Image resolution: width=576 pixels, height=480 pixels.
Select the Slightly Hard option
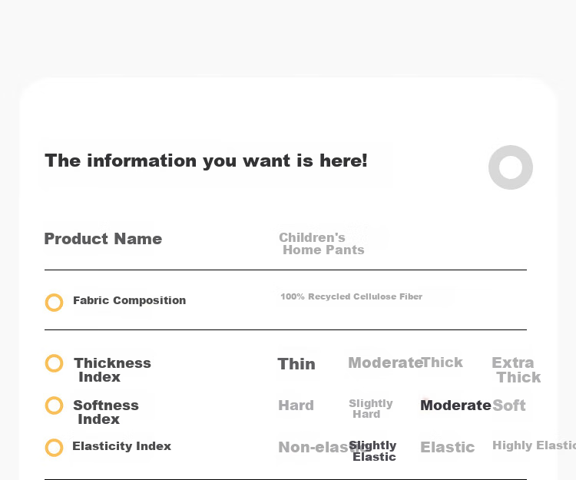click(371, 409)
